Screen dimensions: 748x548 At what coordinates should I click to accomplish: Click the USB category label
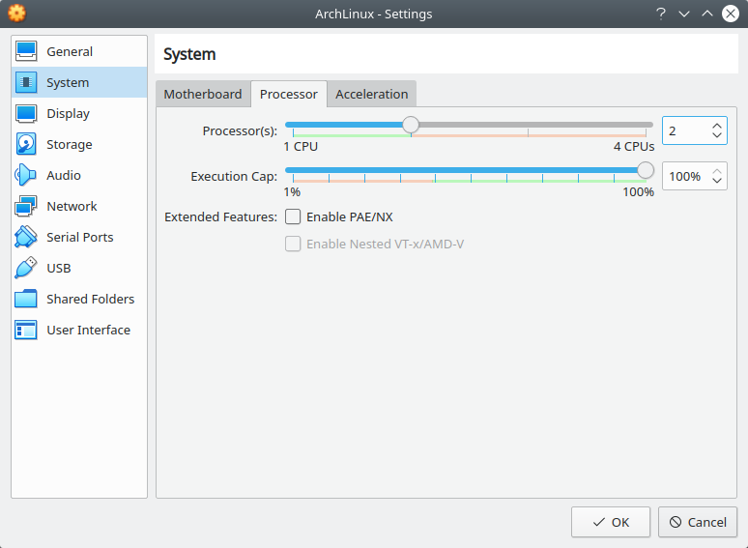coord(59,268)
